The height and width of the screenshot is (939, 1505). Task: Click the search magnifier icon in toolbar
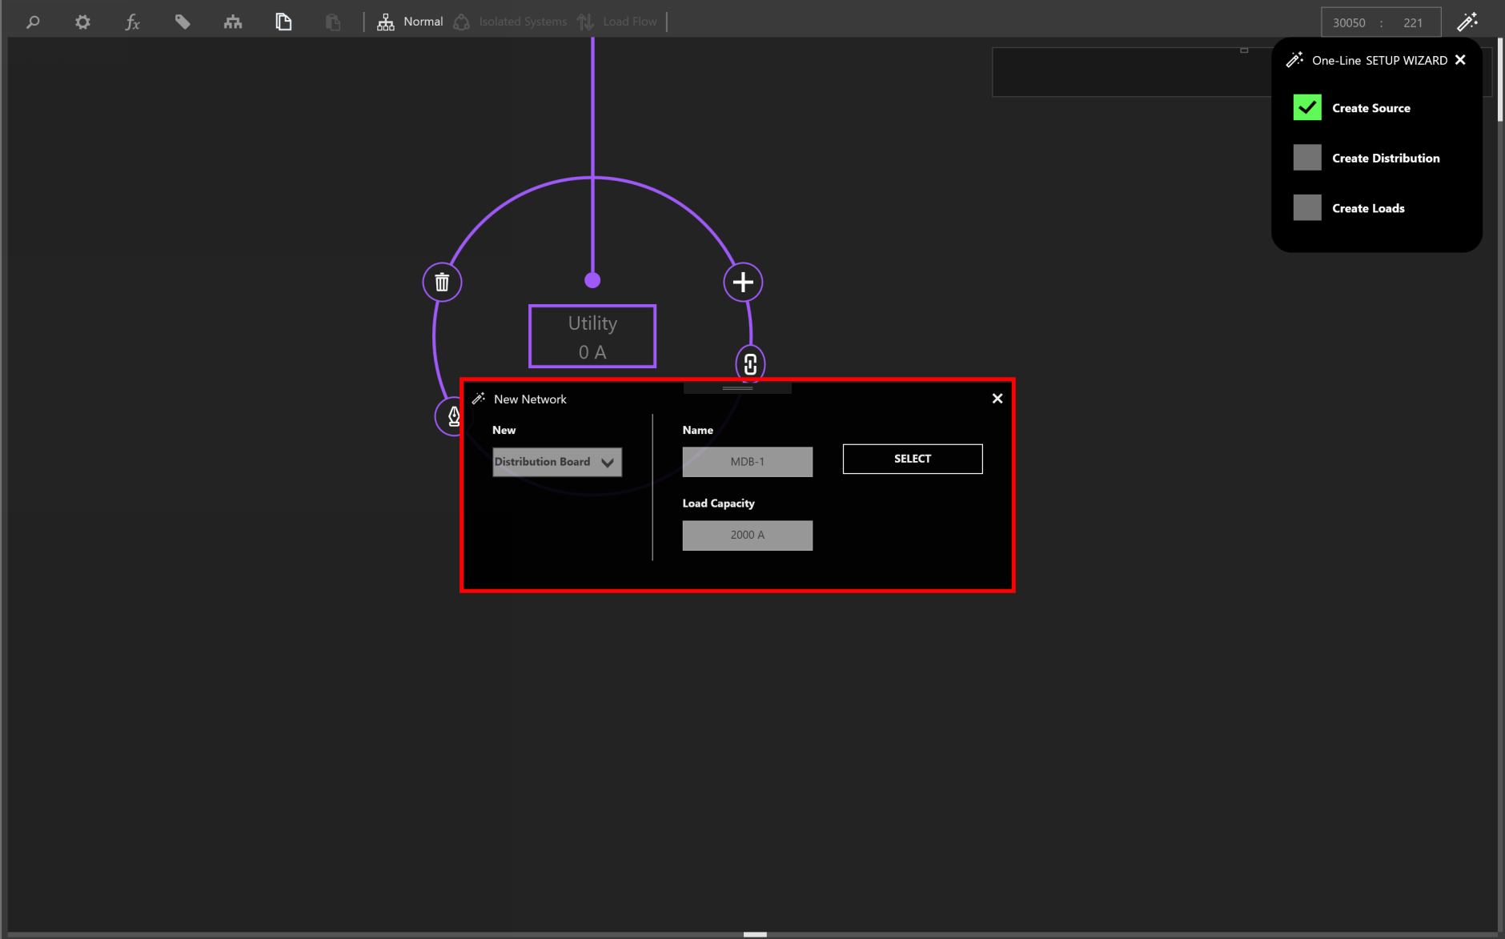tap(33, 22)
